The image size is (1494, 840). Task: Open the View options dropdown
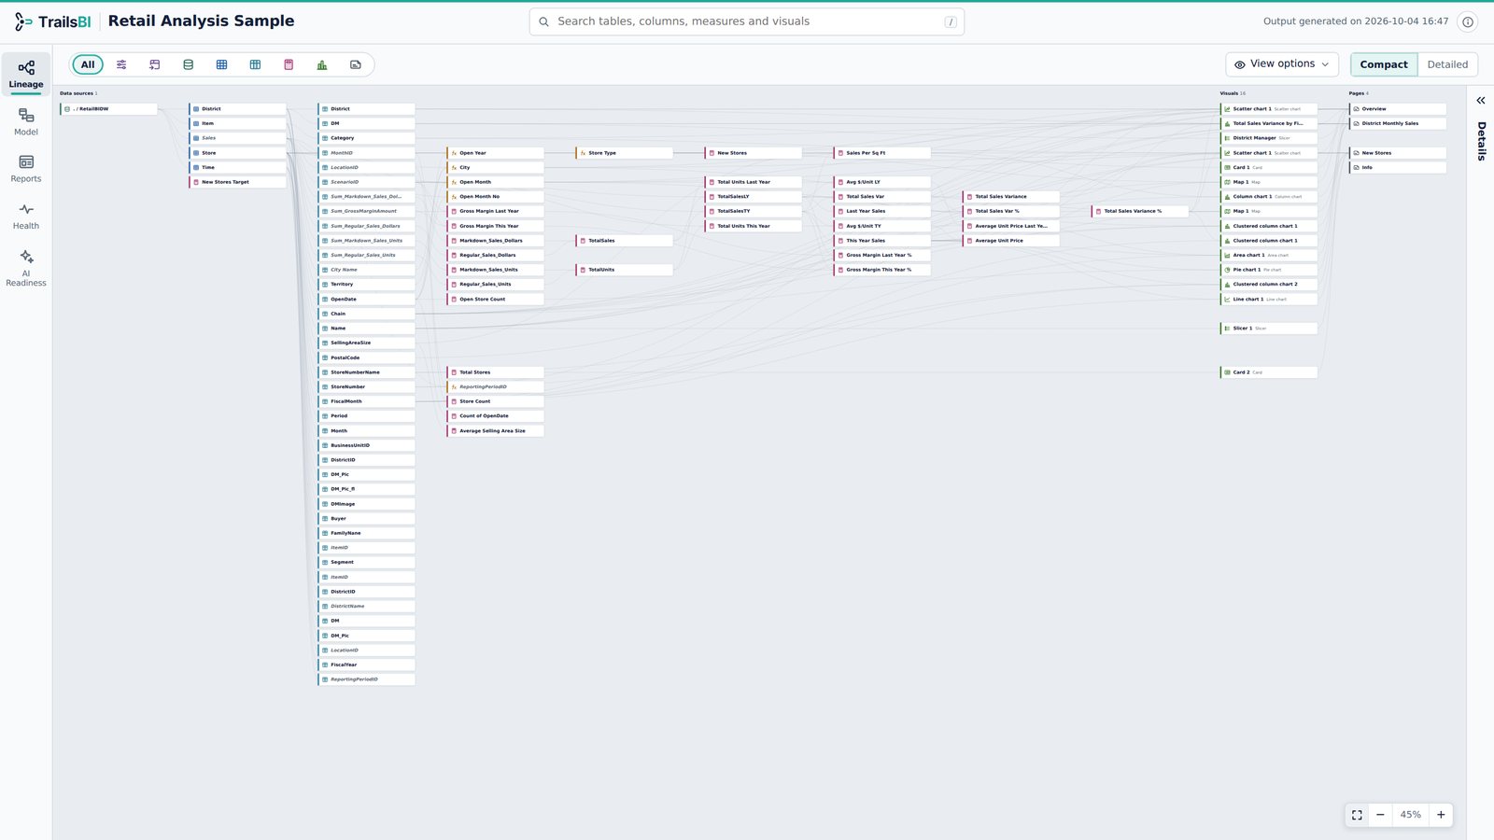(x=1282, y=64)
